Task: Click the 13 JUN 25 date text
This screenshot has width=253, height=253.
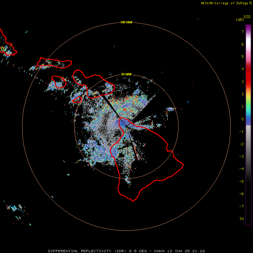Action: click(x=179, y=251)
